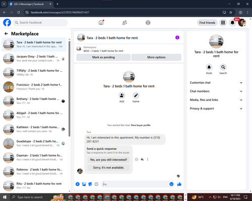The height and width of the screenshot is (201, 252).
Task: Click the Facebook logo
Action: 7,23
